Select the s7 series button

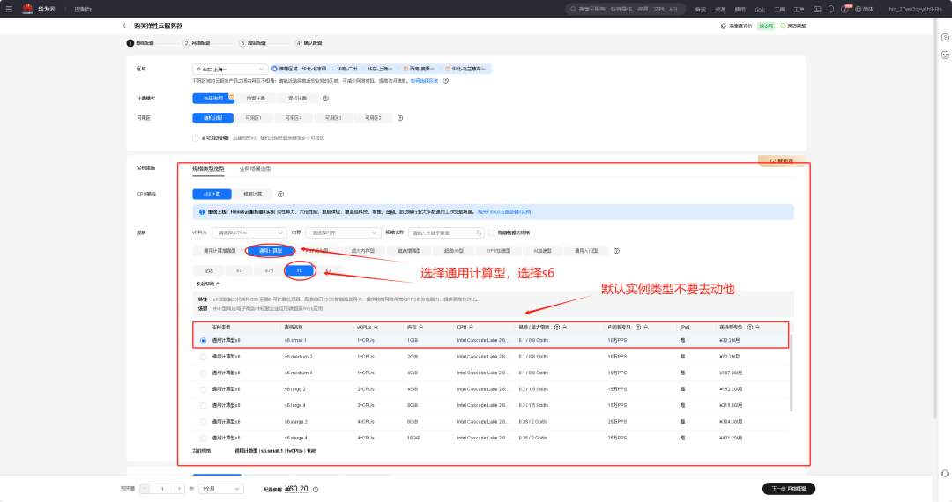pyautogui.click(x=239, y=271)
